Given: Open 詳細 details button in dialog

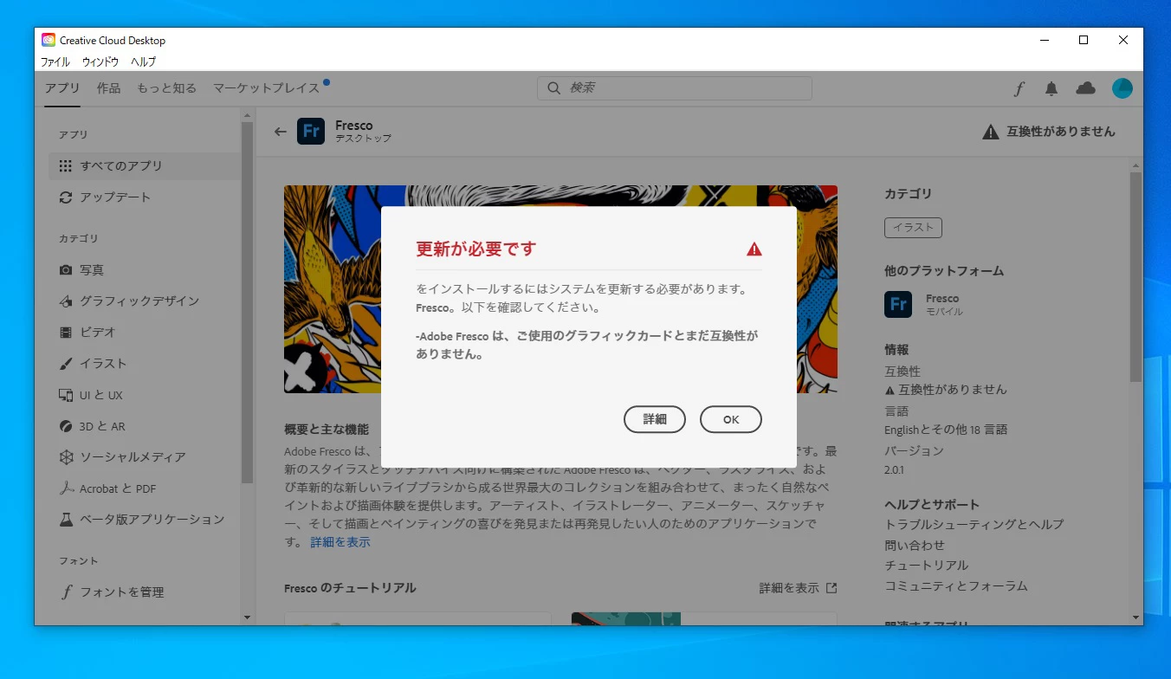Looking at the screenshot, I should point(655,419).
